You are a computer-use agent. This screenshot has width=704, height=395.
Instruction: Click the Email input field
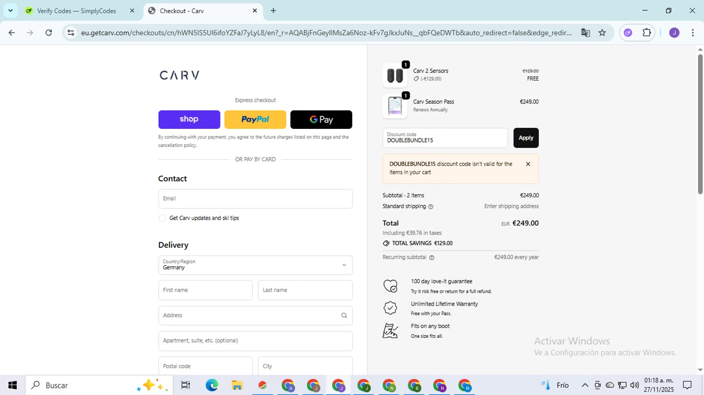[255, 199]
